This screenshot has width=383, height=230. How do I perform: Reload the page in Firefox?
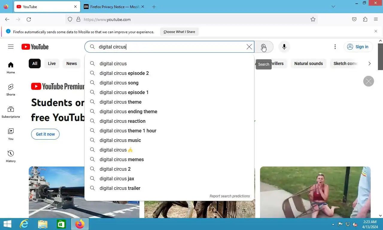pyautogui.click(x=29, y=19)
